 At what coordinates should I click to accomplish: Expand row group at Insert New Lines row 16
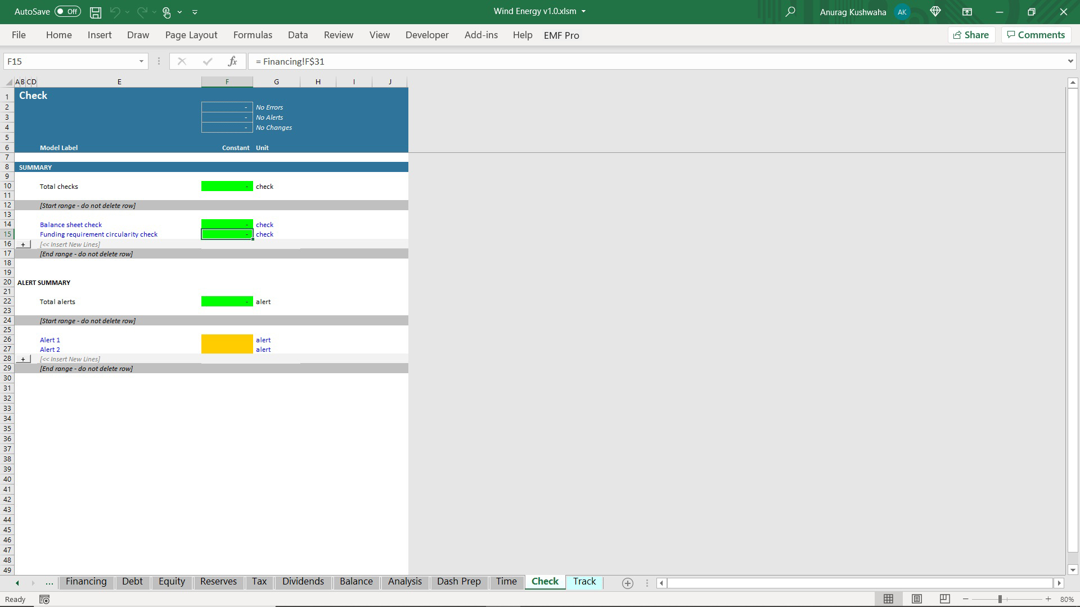[x=23, y=244]
